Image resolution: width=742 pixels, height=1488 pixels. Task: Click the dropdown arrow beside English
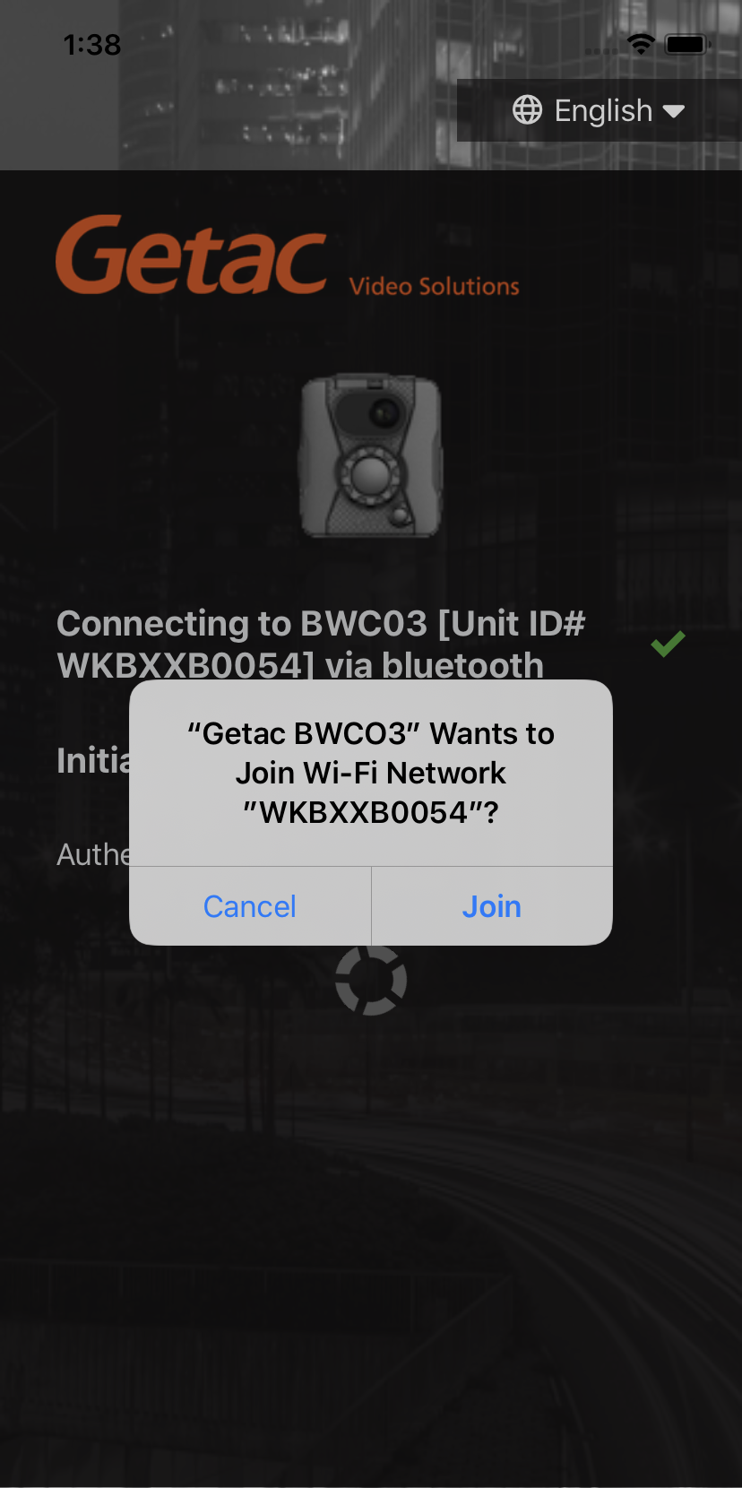(674, 111)
